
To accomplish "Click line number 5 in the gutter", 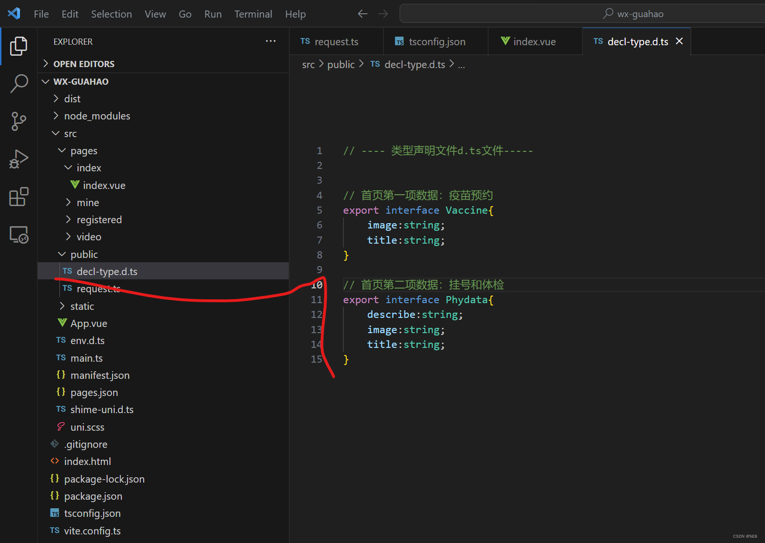I will tap(319, 210).
